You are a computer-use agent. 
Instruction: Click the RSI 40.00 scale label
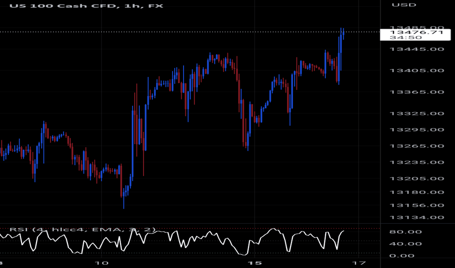tap(405, 244)
